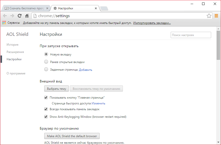
Task: Close the Скачать бесплатно tab
Action: point(47,8)
